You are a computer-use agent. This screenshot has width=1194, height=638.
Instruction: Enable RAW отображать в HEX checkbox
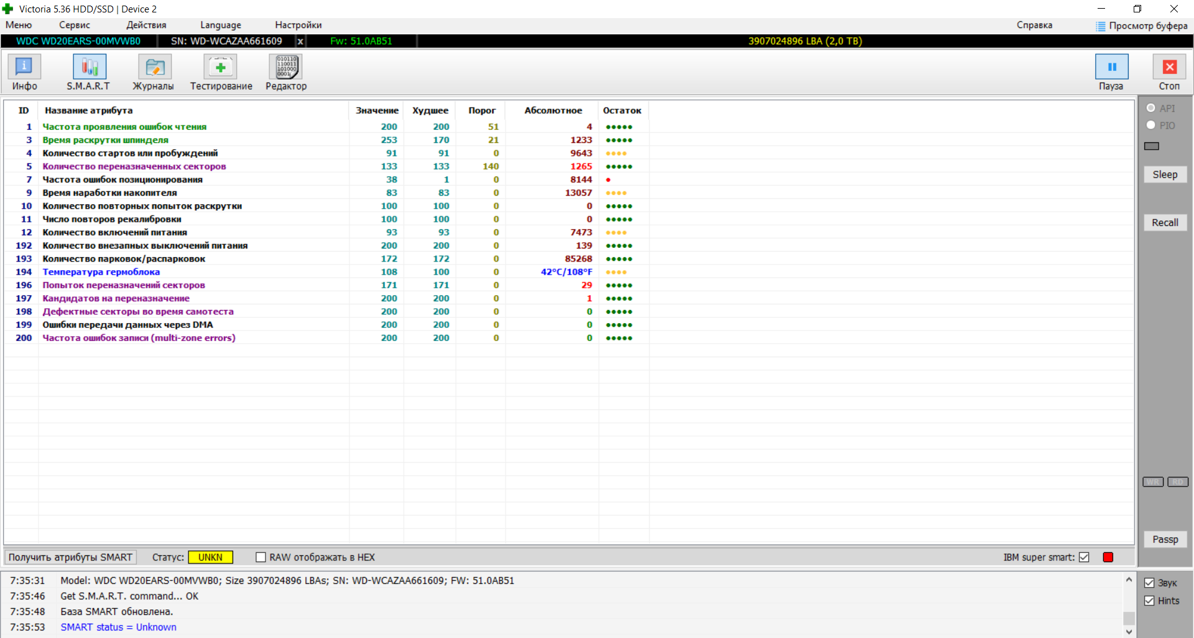coord(261,557)
